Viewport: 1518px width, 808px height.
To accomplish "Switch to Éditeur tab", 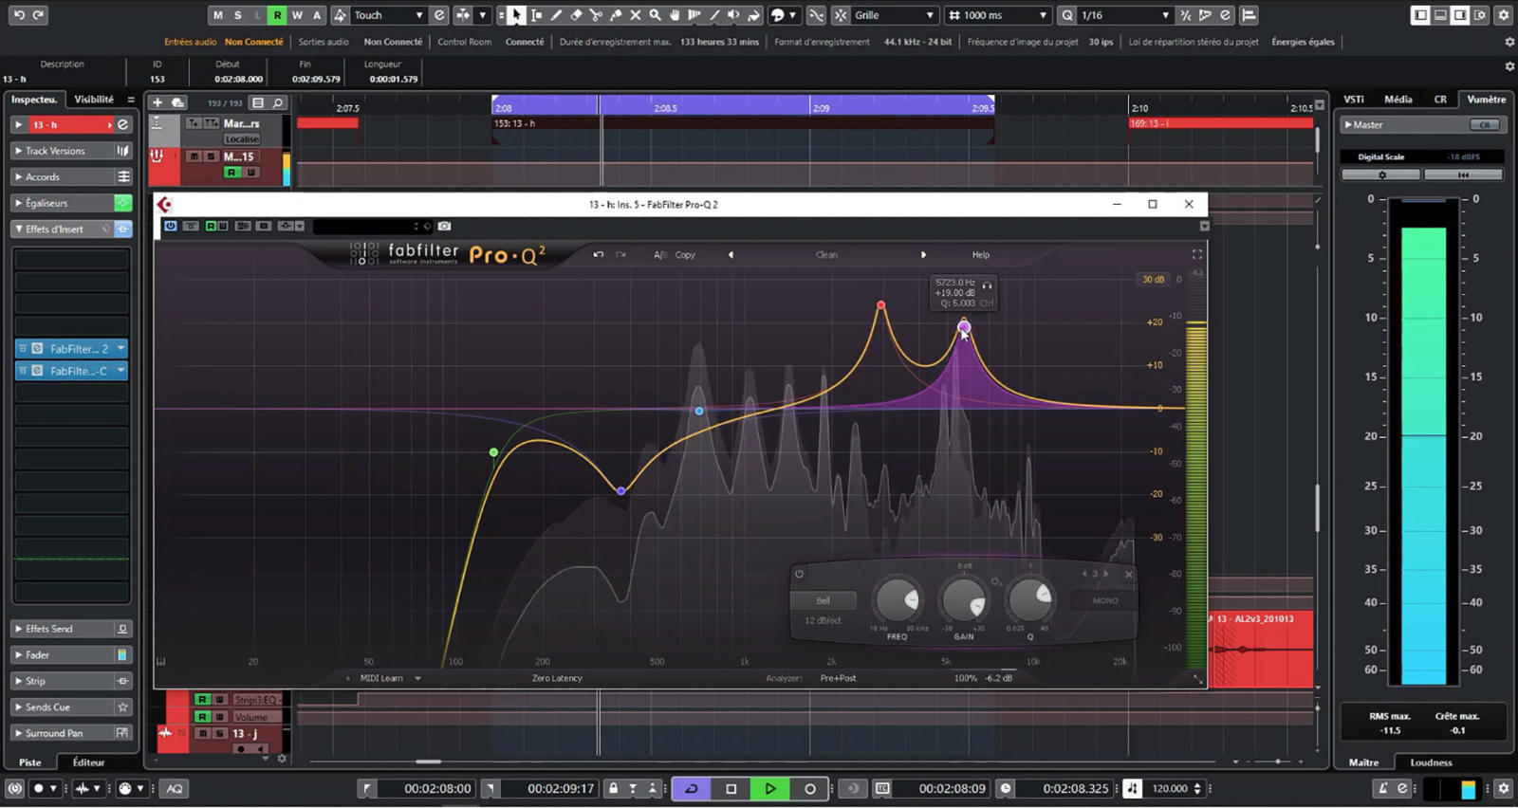I will tap(88, 762).
